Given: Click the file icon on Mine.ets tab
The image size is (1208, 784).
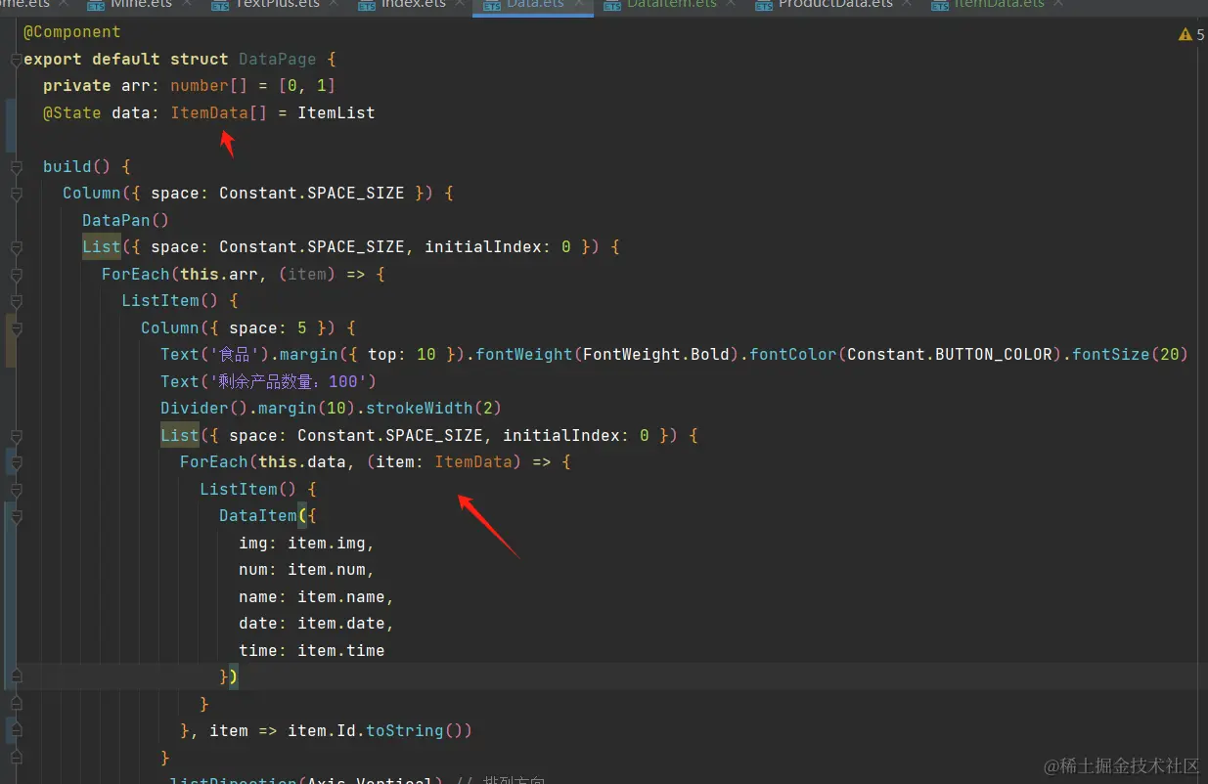Looking at the screenshot, I should (x=96, y=5).
